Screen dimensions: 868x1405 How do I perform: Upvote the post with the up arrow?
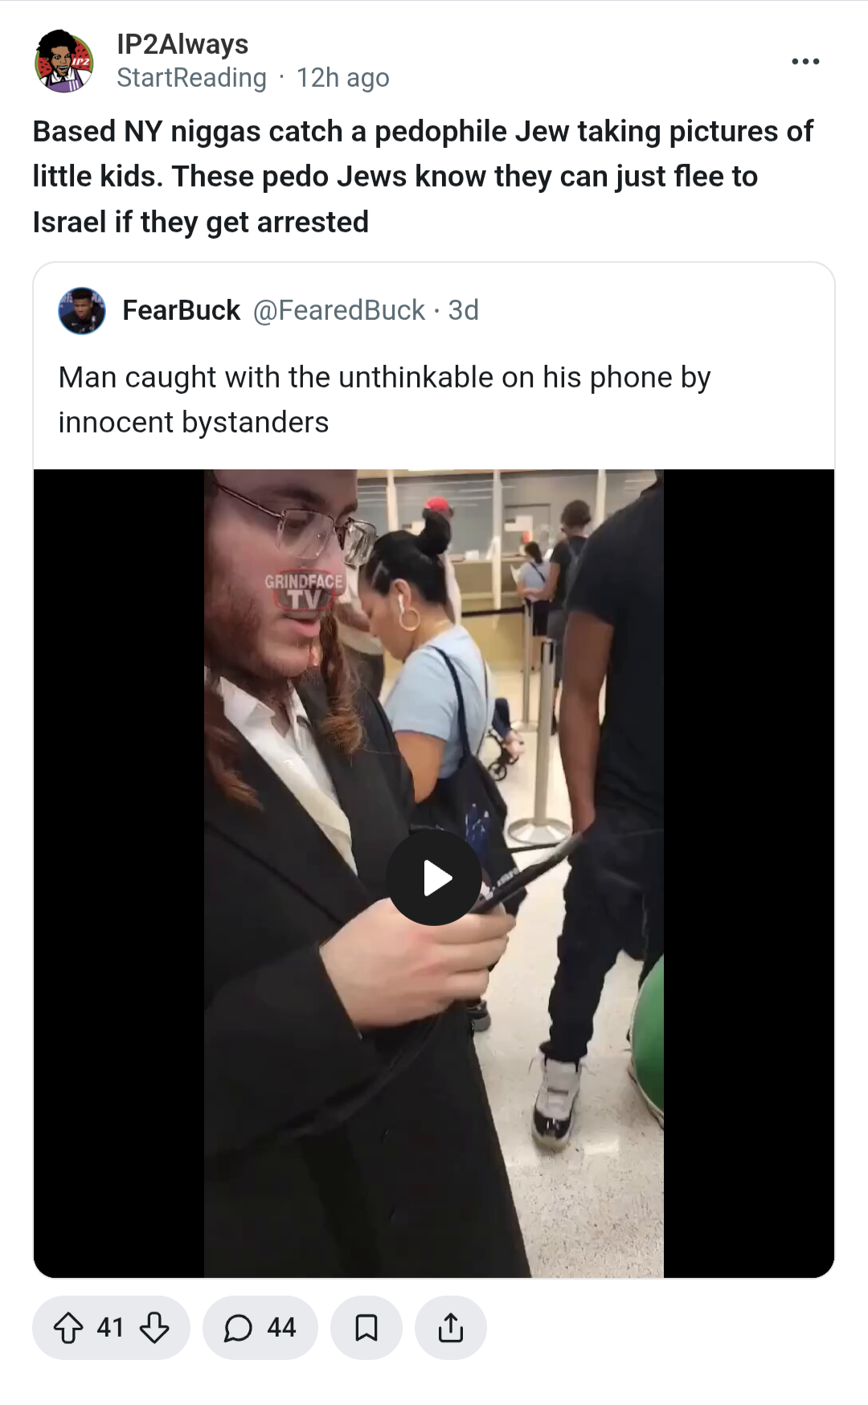(x=68, y=1328)
